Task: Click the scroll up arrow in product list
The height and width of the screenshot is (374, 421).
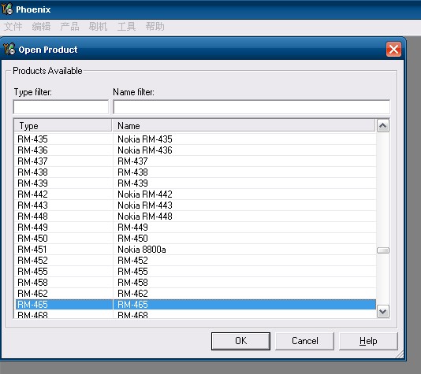Action: (x=383, y=126)
